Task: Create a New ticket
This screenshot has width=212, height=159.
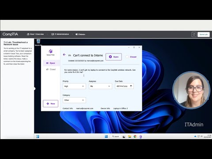Action: tap(50, 104)
